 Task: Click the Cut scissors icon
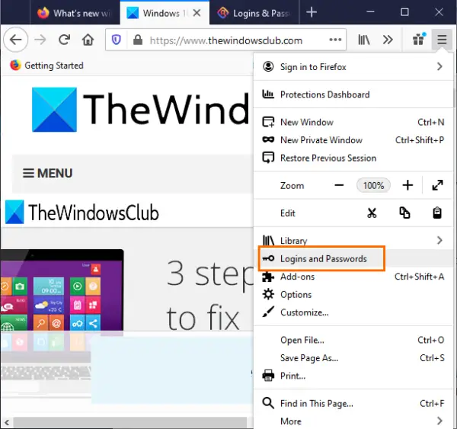coord(372,213)
